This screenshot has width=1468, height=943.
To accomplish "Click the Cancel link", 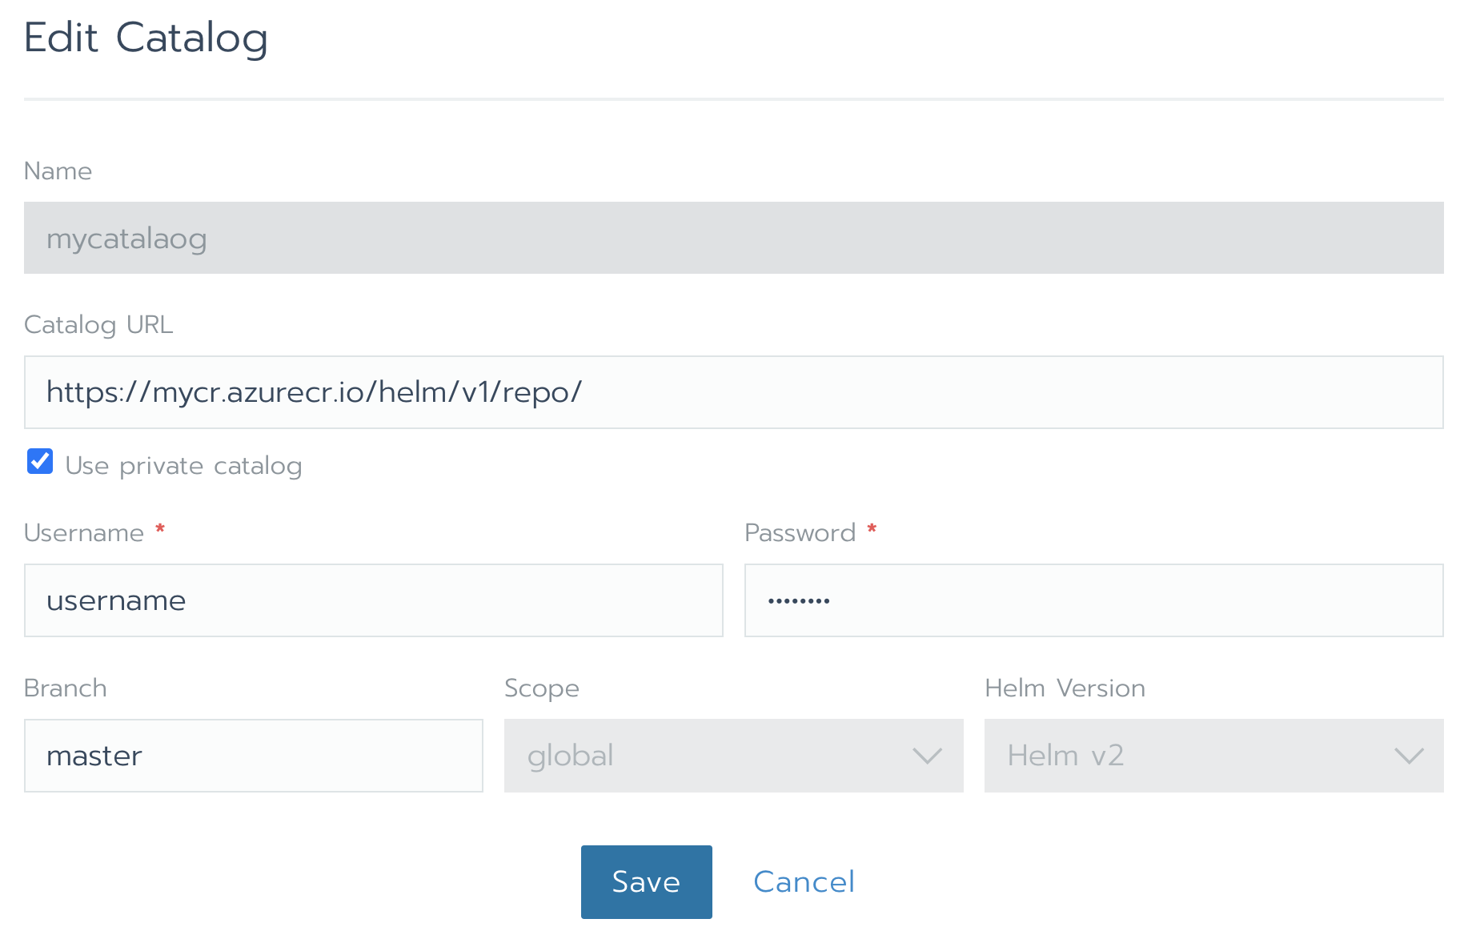I will pos(804,882).
